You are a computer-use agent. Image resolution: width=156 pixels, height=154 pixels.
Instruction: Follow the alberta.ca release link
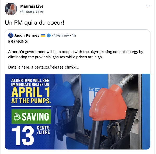[x=55, y=67]
